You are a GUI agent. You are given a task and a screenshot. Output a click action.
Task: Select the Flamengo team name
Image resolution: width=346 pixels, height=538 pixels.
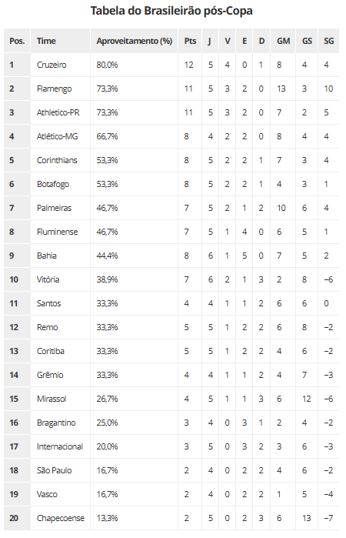point(54,89)
